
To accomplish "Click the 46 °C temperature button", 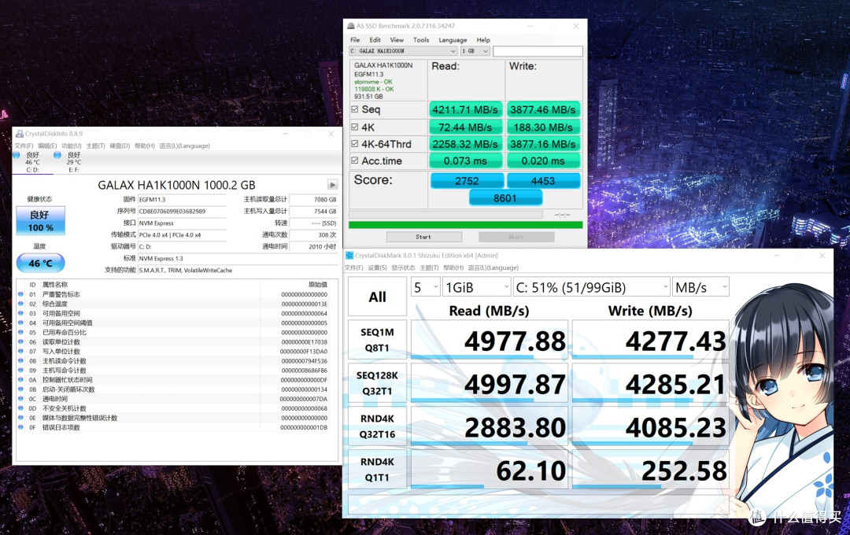I will (x=41, y=263).
